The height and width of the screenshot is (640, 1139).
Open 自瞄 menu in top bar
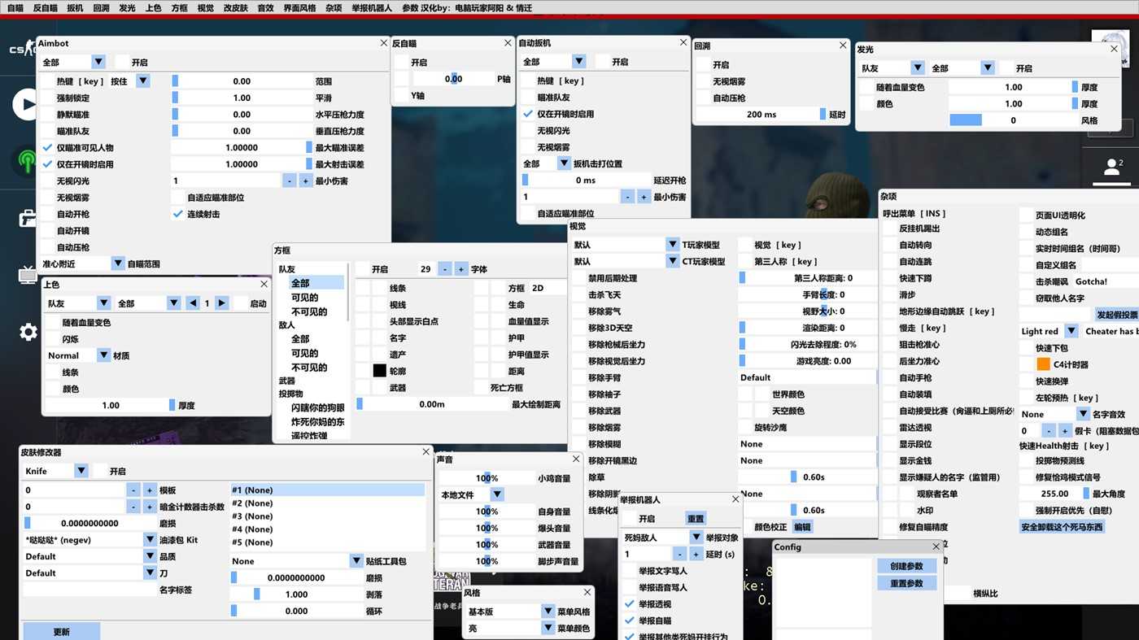pyautogui.click(x=15, y=8)
